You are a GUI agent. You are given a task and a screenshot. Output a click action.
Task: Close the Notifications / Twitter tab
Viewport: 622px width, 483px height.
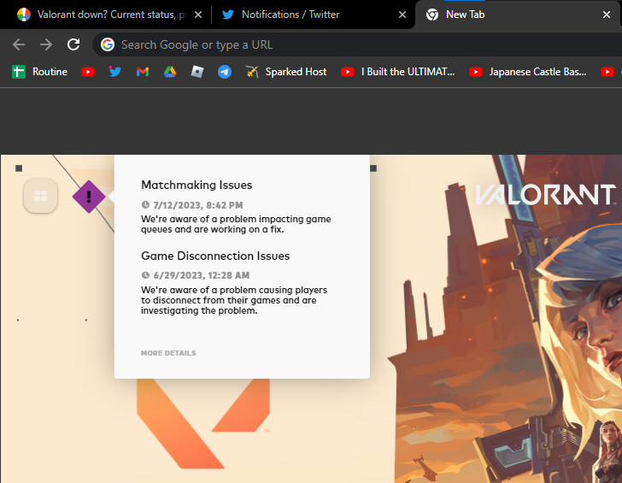point(402,15)
